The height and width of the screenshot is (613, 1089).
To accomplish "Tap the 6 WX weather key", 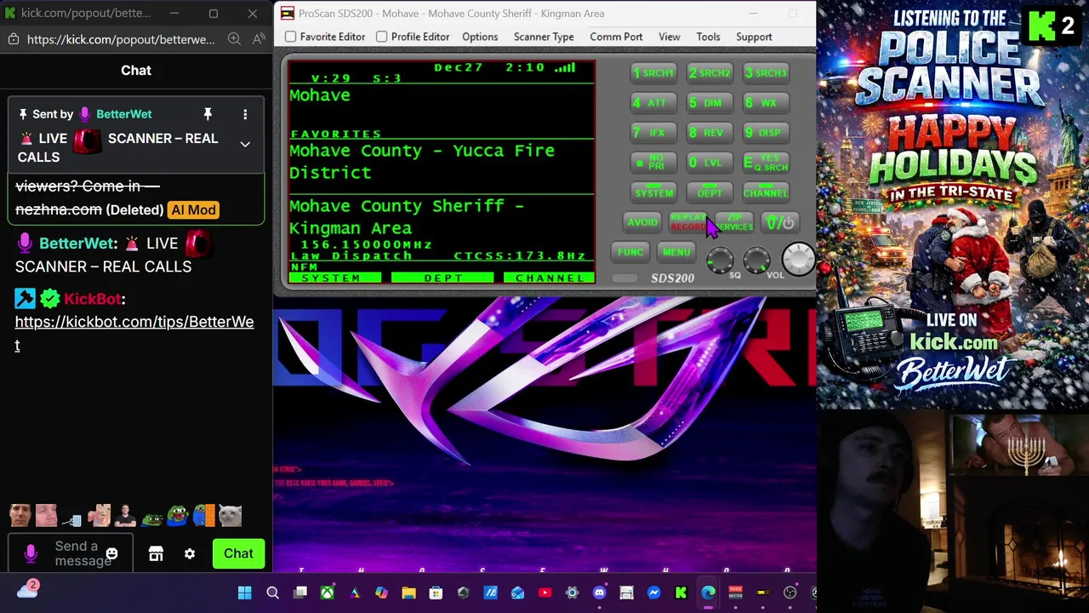I will 766,103.
